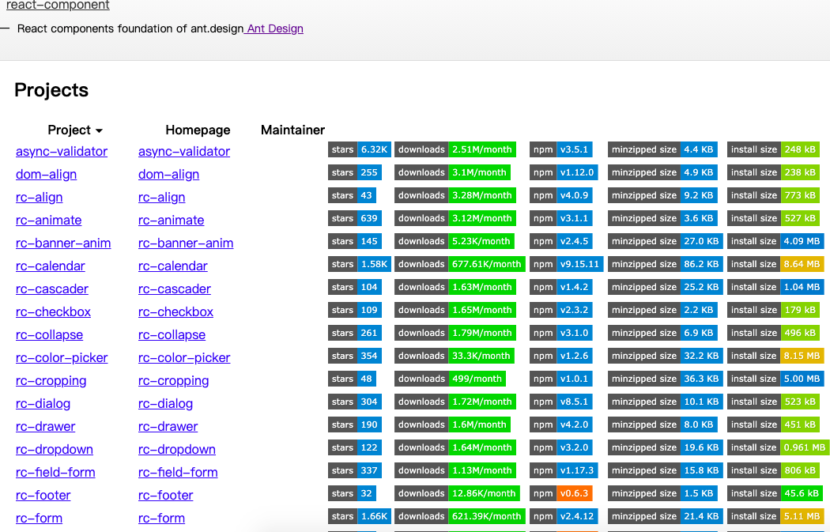Click the orange npm v0.6.3 badge

(560, 493)
